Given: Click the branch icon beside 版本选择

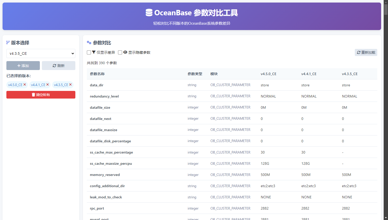Looking at the screenshot, I should [8, 43].
